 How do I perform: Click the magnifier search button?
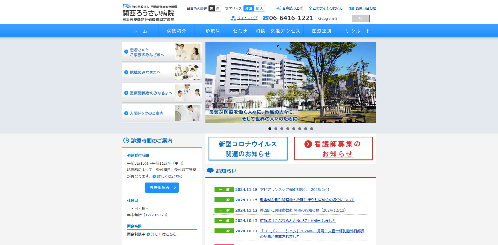361,18
